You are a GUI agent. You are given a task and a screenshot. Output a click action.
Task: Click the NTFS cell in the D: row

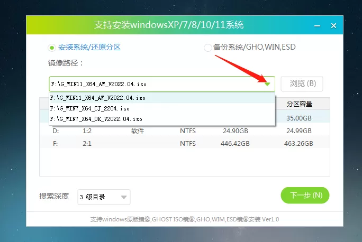click(188, 131)
